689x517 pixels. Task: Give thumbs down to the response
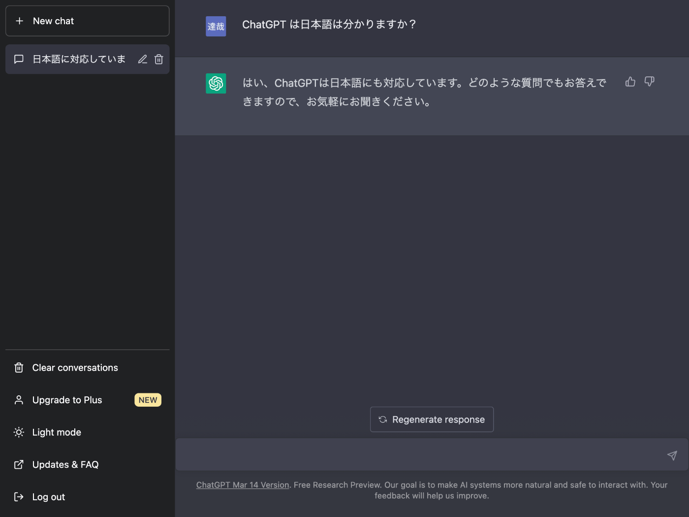[650, 82]
